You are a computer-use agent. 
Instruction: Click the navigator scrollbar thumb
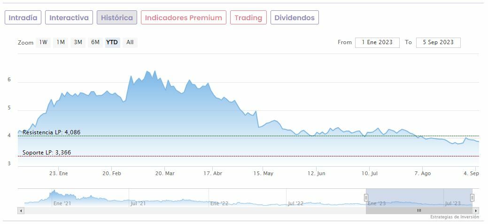tap(419, 211)
